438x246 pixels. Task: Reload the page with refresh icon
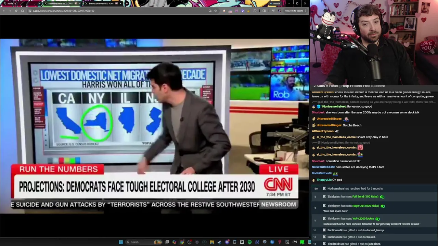[16, 11]
